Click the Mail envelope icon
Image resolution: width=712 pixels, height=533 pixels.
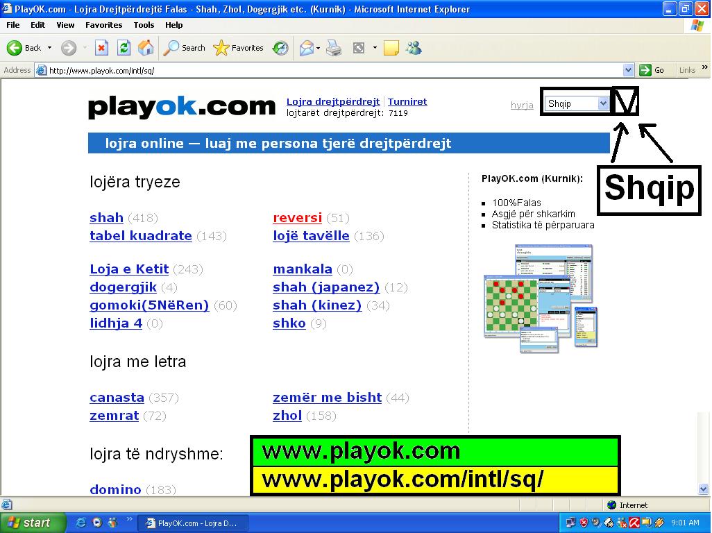click(x=307, y=48)
